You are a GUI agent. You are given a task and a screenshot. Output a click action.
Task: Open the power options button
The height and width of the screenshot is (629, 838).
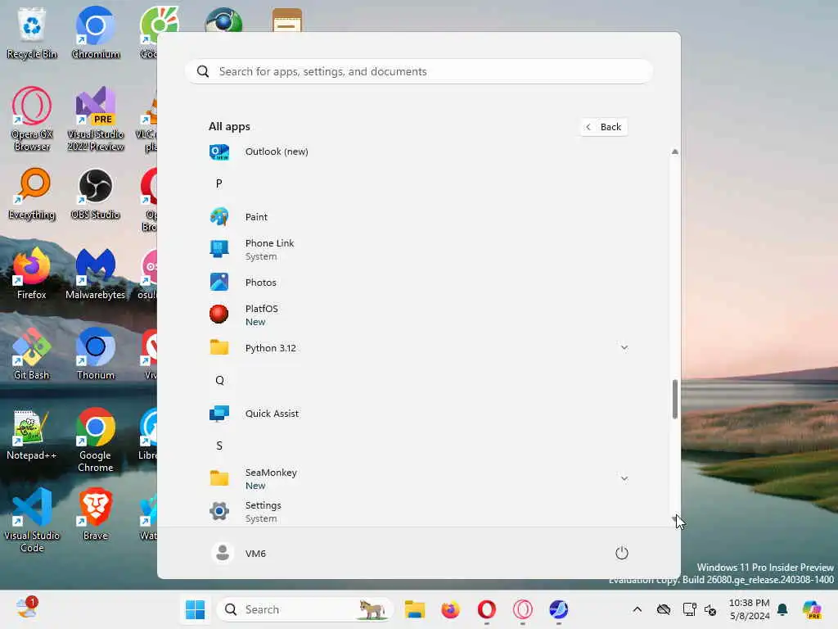[621, 553]
